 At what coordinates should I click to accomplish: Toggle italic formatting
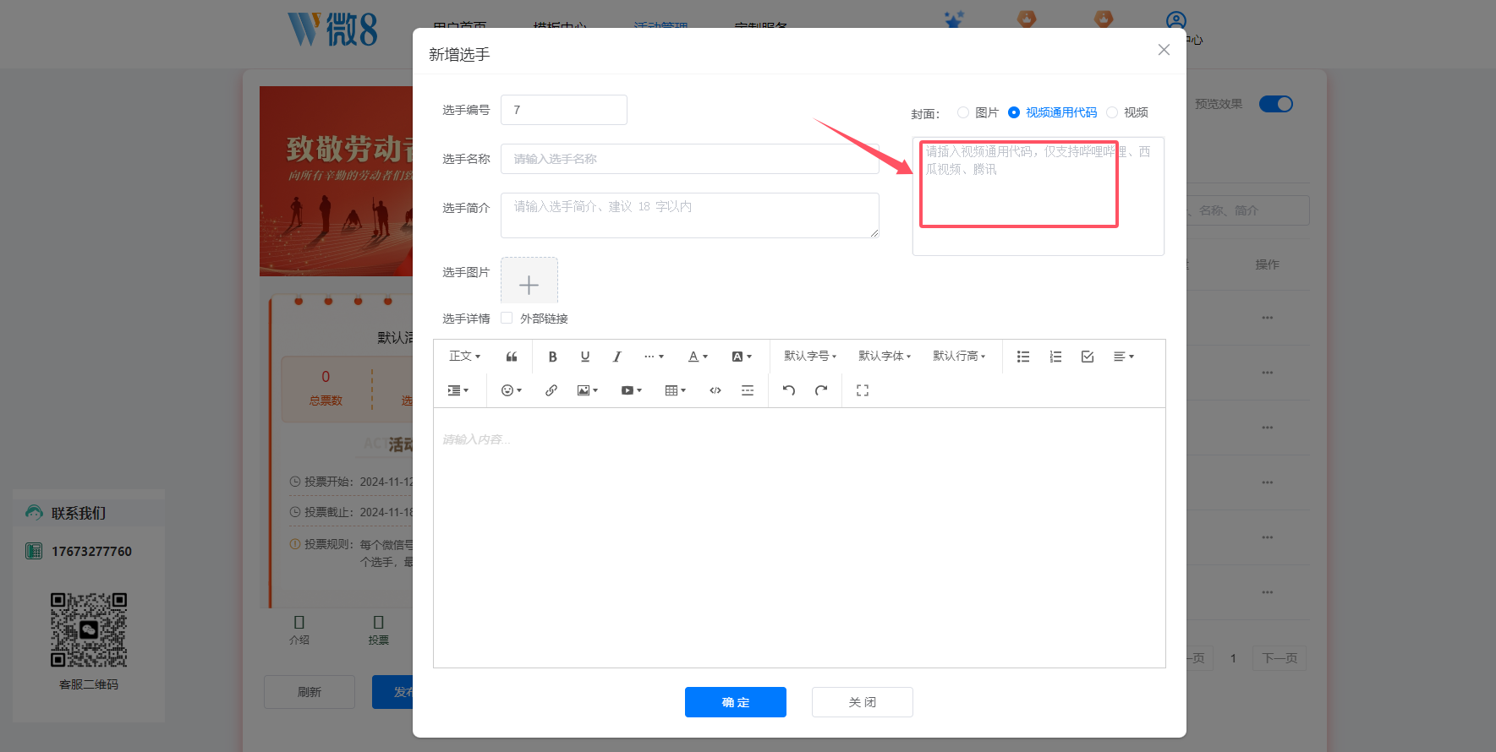[617, 357]
